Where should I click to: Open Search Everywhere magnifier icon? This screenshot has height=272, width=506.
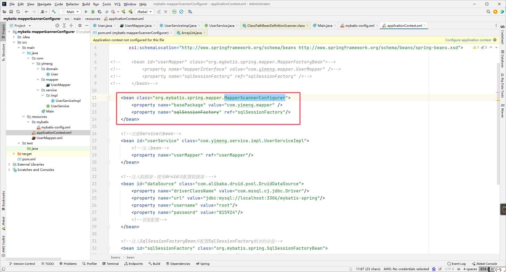pos(488,12)
